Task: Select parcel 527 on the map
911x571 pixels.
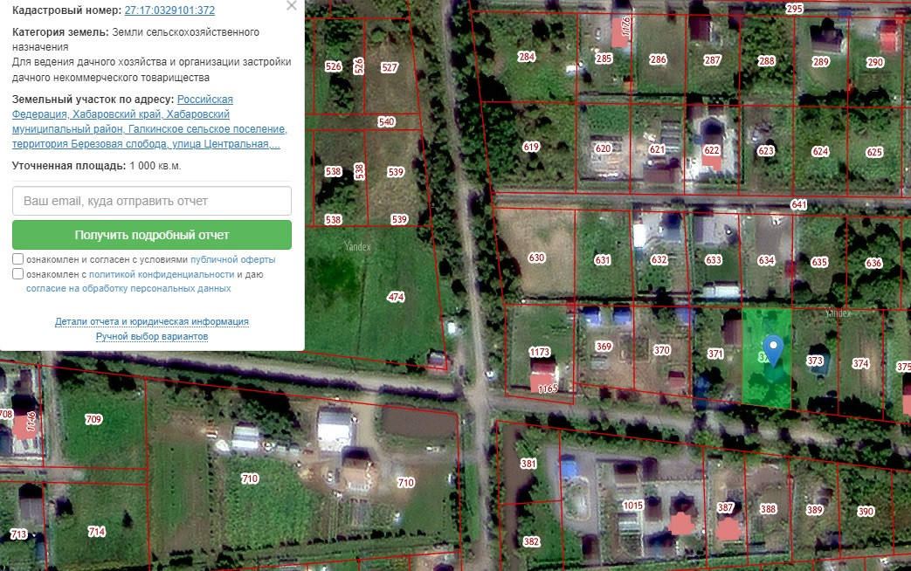Action: click(390, 67)
